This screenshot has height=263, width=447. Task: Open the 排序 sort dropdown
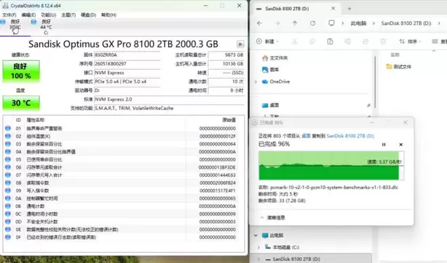point(410,41)
